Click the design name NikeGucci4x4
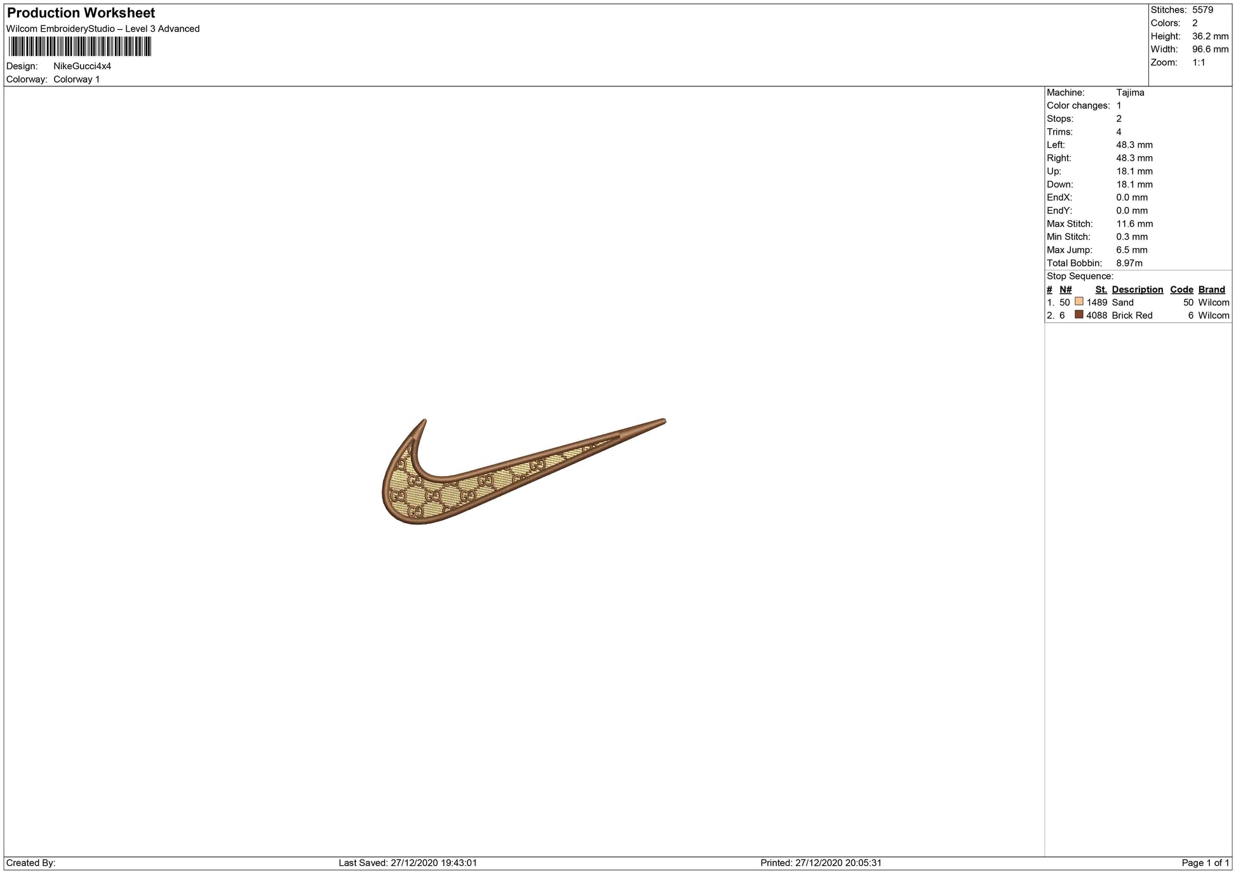Screen dimensions: 1236x871 click(x=82, y=66)
